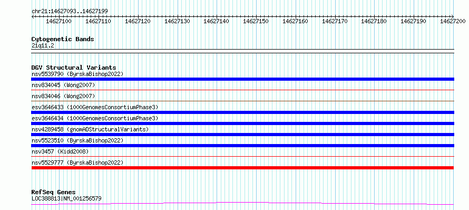Screen dimensions: 469x210
Task: Select the 21q11.2 band label
Action: (x=43, y=45)
